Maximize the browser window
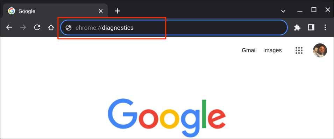Image resolution: width=334 pixels, height=139 pixels. click(x=314, y=9)
